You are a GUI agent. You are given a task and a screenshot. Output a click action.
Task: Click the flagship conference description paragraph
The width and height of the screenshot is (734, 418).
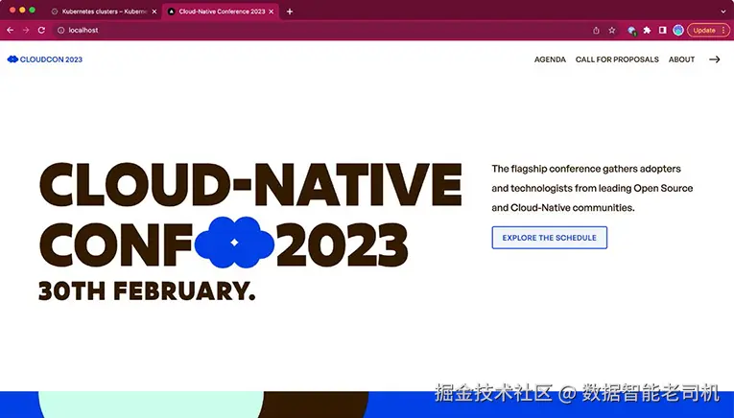592,188
